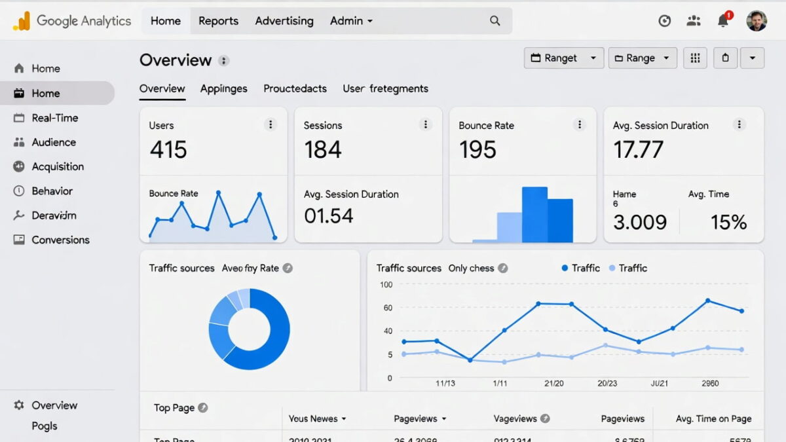Open the notifications bell

(x=722, y=21)
